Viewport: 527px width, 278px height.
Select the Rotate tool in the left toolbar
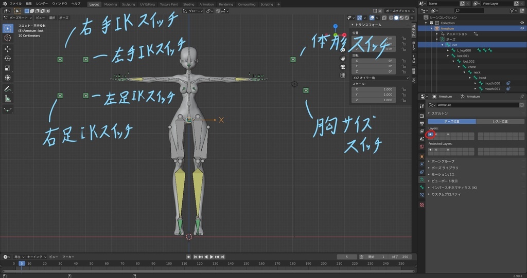click(8, 59)
